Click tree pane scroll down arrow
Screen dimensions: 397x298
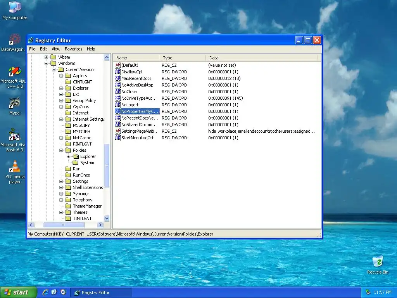click(x=107, y=218)
